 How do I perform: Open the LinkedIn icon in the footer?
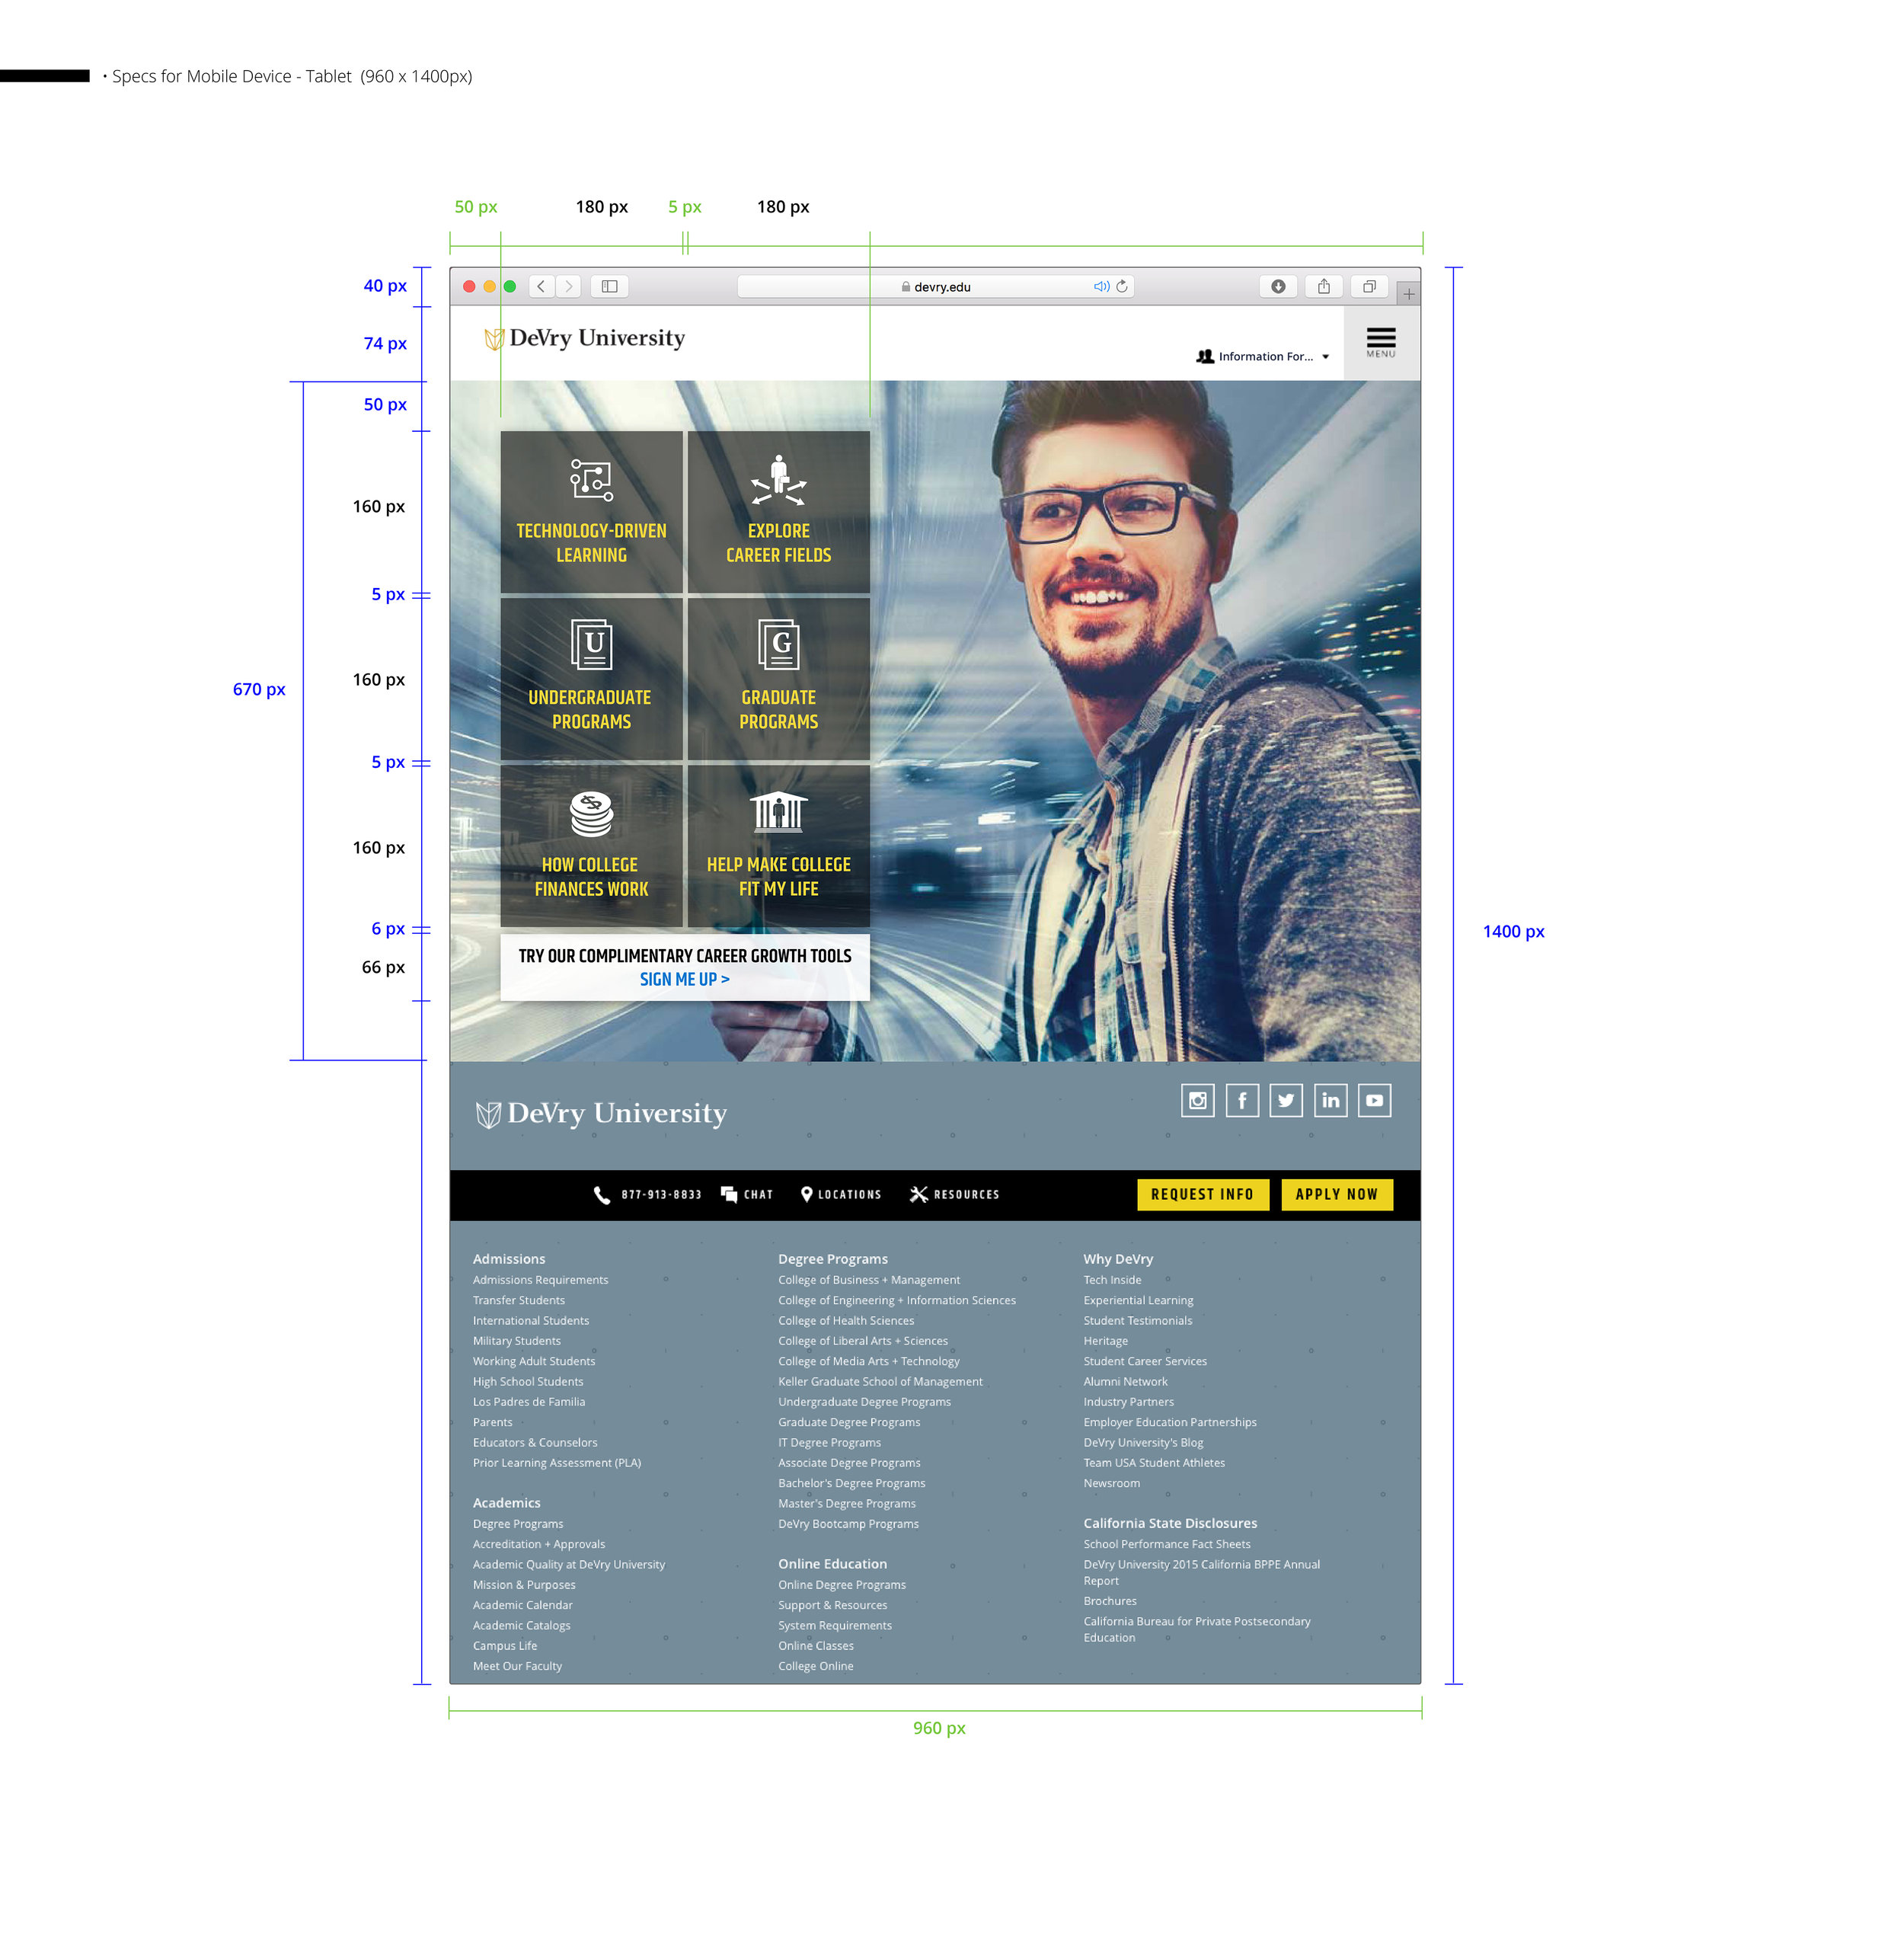(x=1330, y=1101)
